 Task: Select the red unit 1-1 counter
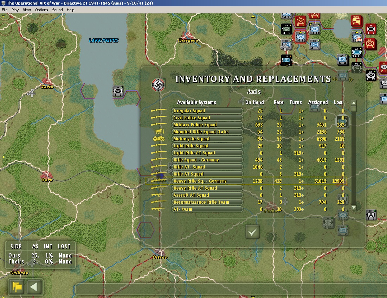(x=370, y=29)
